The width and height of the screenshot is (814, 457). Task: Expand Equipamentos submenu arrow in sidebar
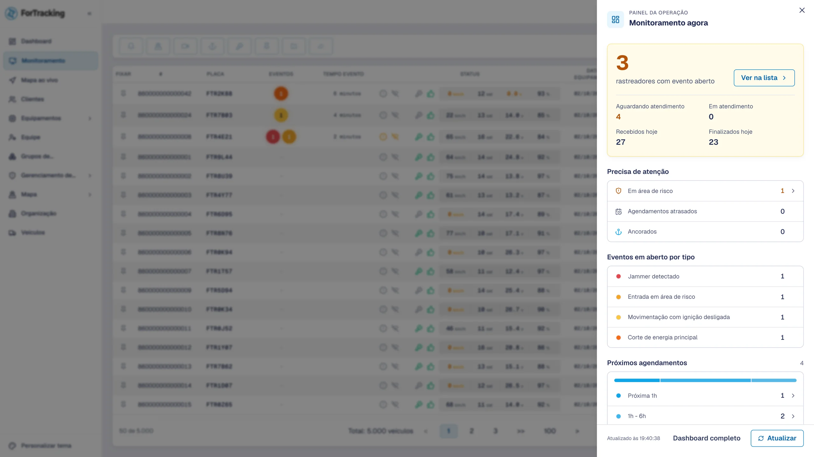tap(90, 118)
